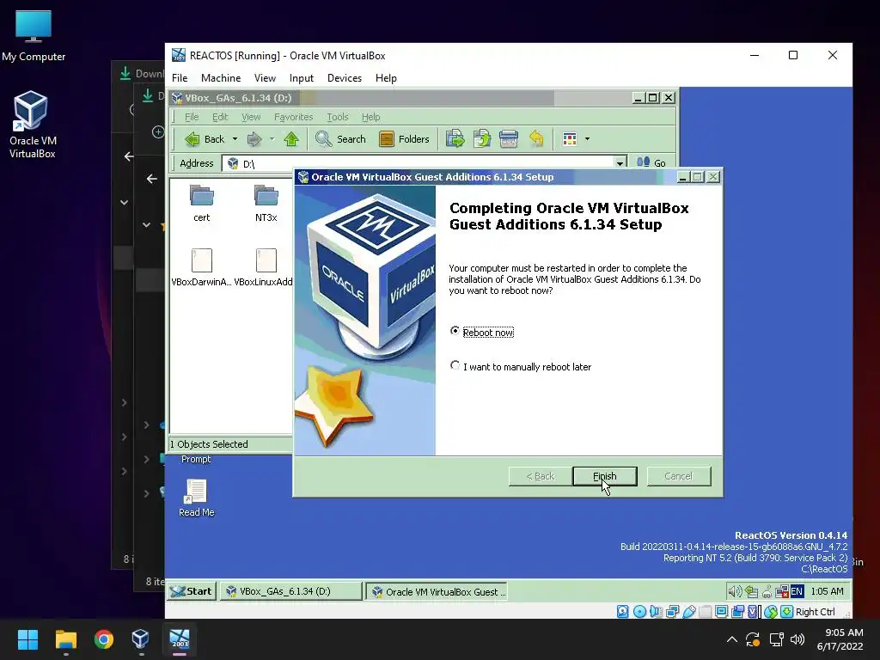Click the Move To toolbar icon
Viewport: 880px width, 660px height.
point(455,139)
